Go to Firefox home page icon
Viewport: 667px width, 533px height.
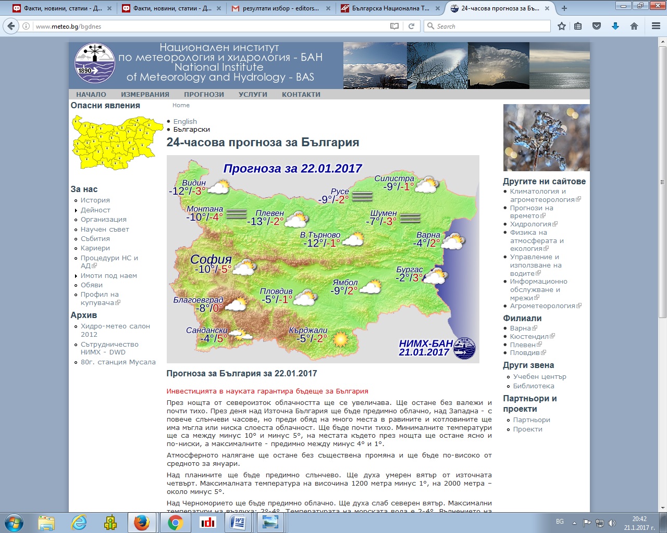(634, 26)
